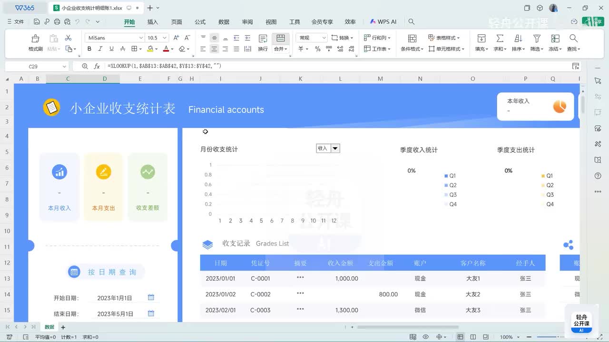
Task: Add a new sheet with plus button
Action: 63,327
